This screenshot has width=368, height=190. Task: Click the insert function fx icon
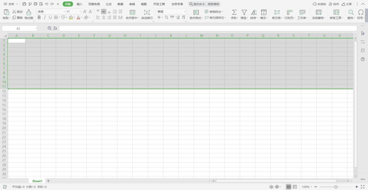point(55,28)
